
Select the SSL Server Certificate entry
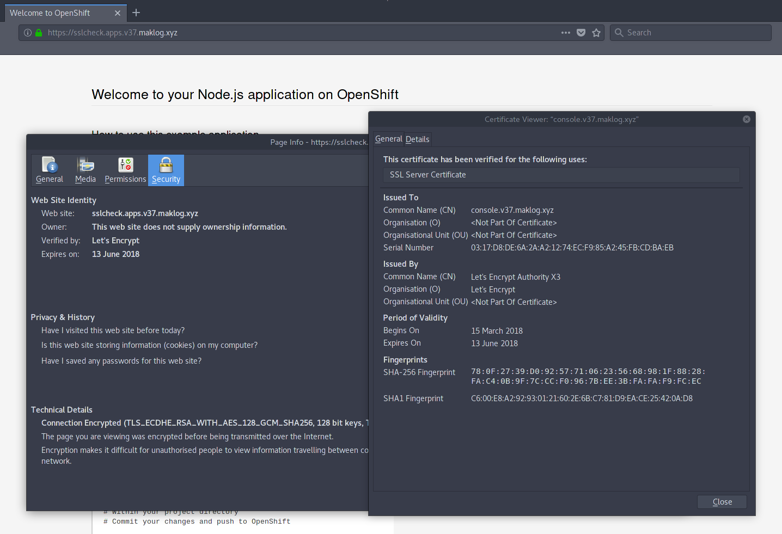(428, 175)
